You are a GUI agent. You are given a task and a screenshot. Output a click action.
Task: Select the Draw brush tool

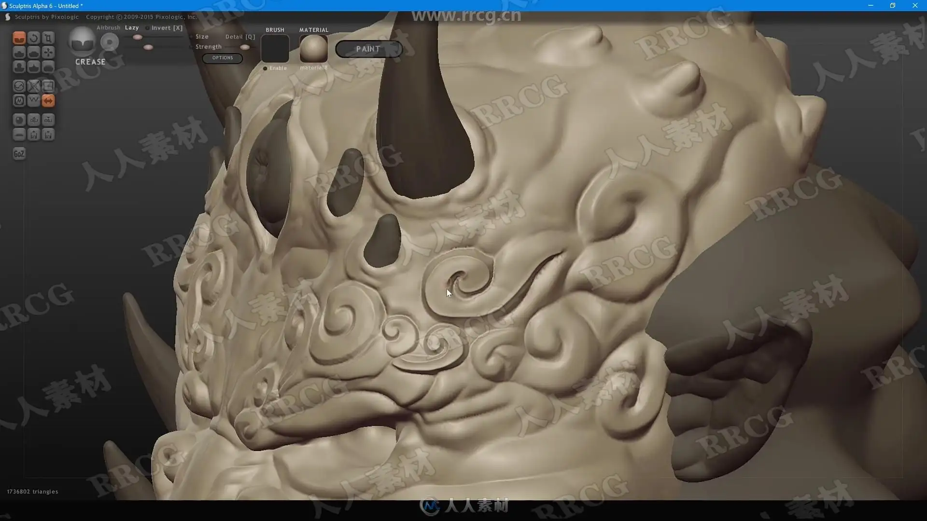tap(19, 53)
